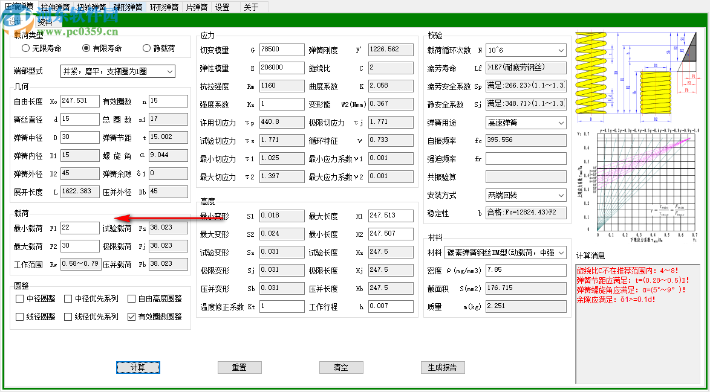Open the 关于 (About) menu
Viewport: 710px width, 392px height.
250,6
